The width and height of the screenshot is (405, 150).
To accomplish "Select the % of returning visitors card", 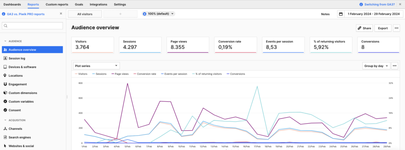I will click(x=331, y=45).
